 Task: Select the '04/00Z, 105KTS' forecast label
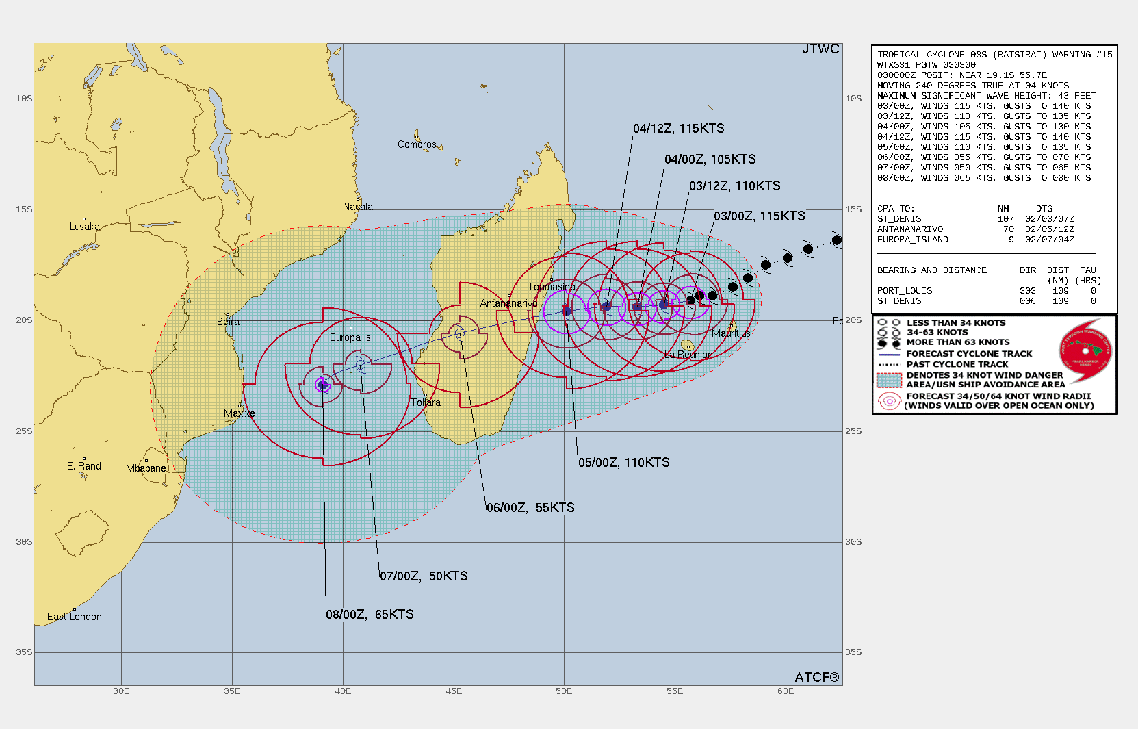click(x=710, y=159)
